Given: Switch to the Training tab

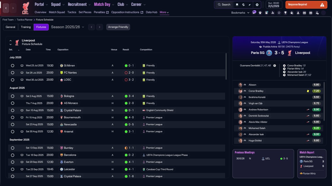Looking at the screenshot, I should pyautogui.click(x=26, y=27).
